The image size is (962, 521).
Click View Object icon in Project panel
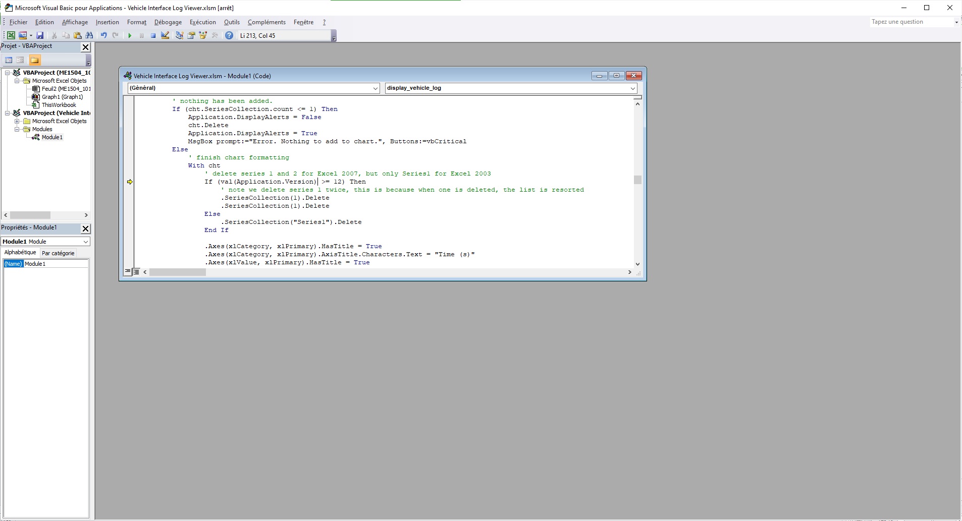[x=20, y=60]
